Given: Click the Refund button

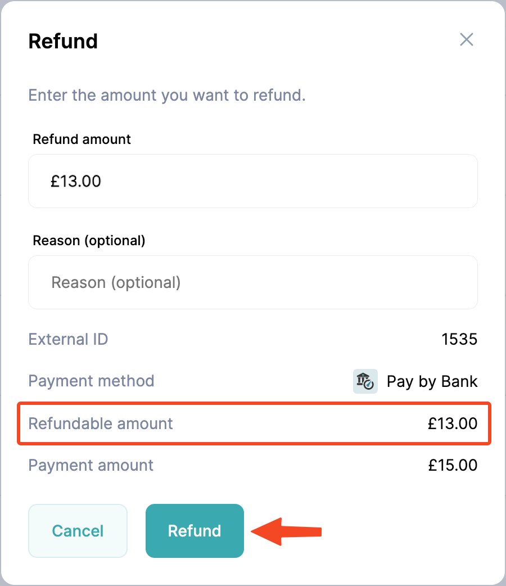Looking at the screenshot, I should coord(195,530).
